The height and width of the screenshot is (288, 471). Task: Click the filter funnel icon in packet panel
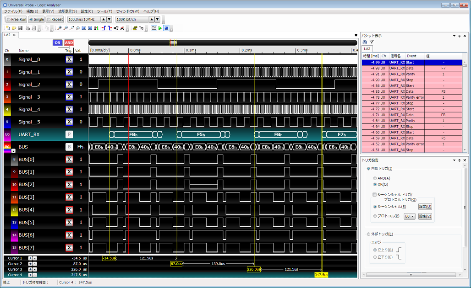pyautogui.click(x=372, y=42)
